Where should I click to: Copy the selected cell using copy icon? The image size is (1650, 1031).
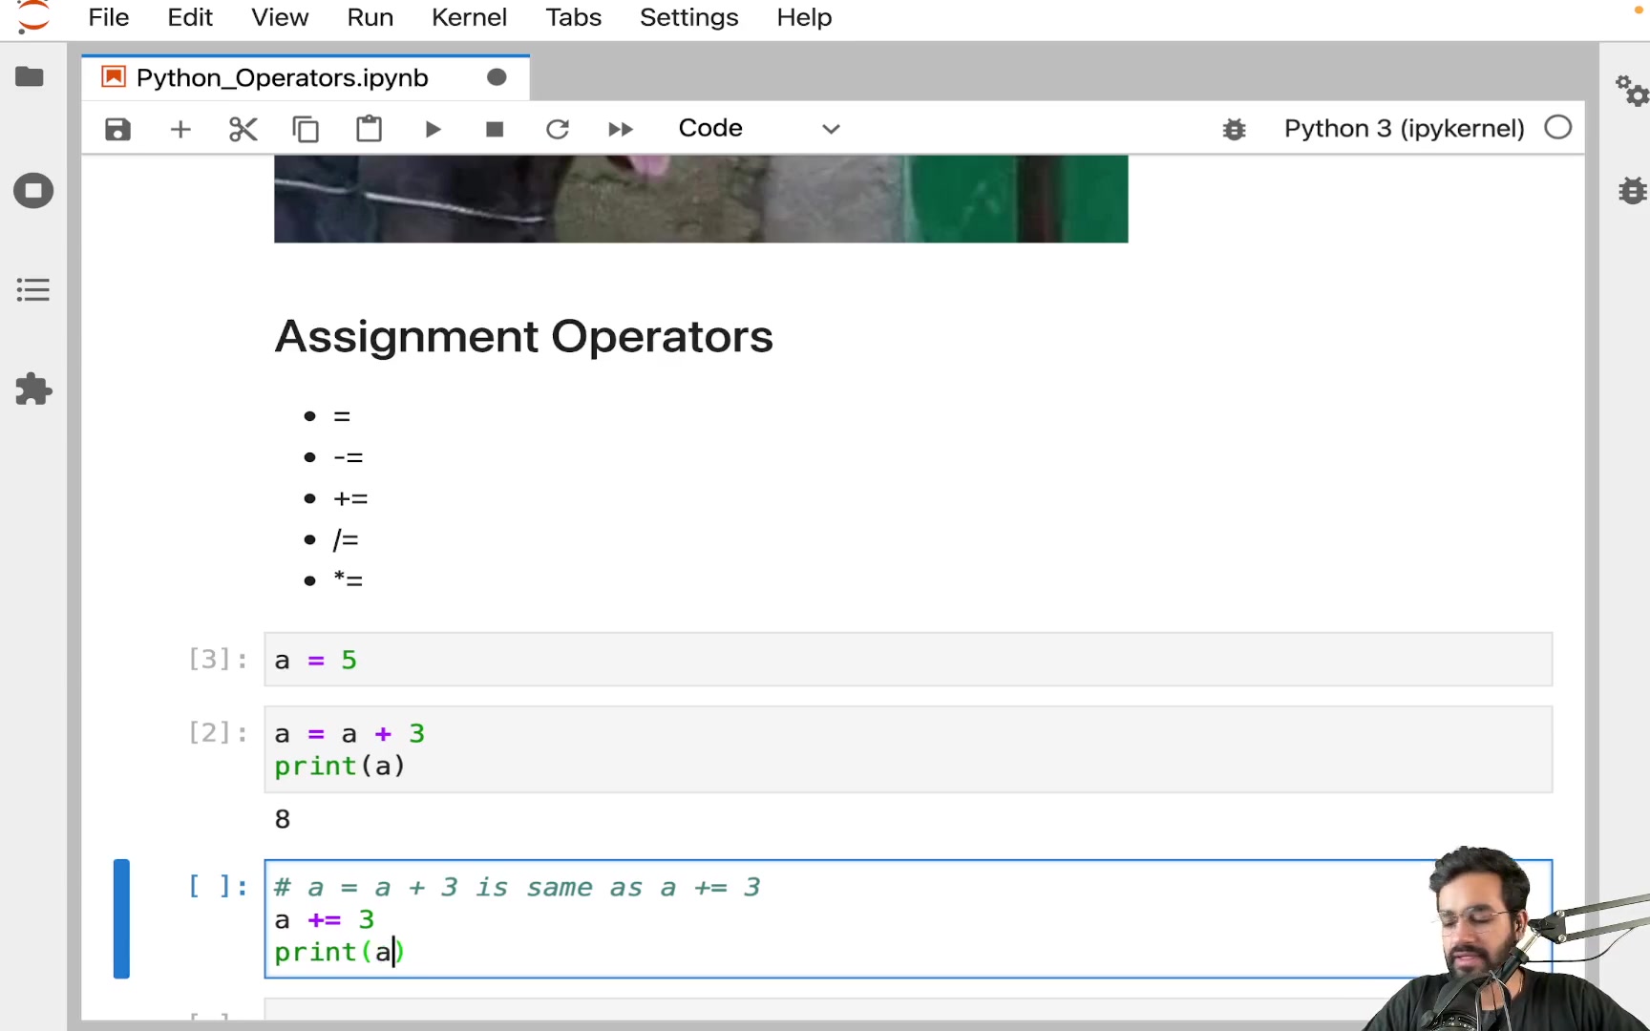[306, 129]
